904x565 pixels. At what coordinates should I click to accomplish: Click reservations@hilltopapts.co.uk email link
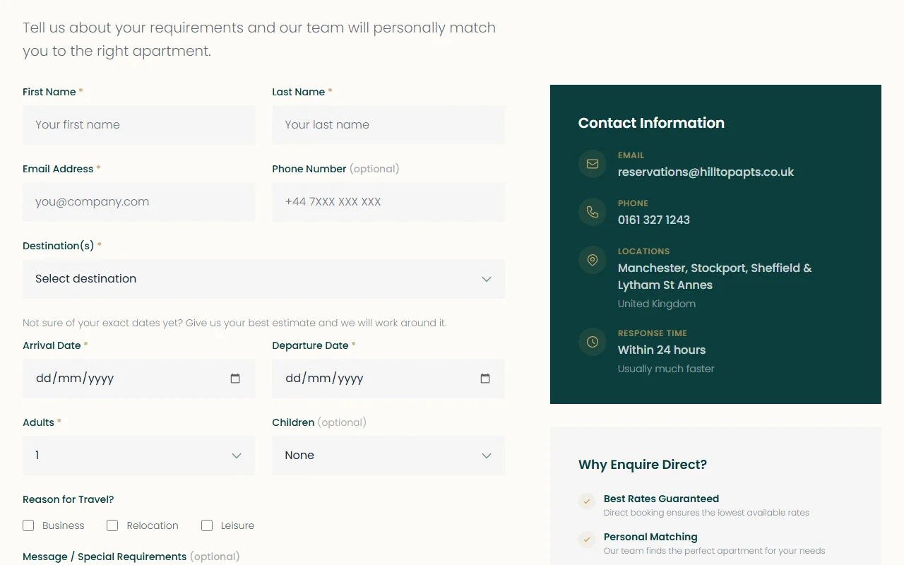pyautogui.click(x=706, y=172)
